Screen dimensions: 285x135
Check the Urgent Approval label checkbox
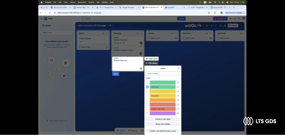click(x=147, y=109)
